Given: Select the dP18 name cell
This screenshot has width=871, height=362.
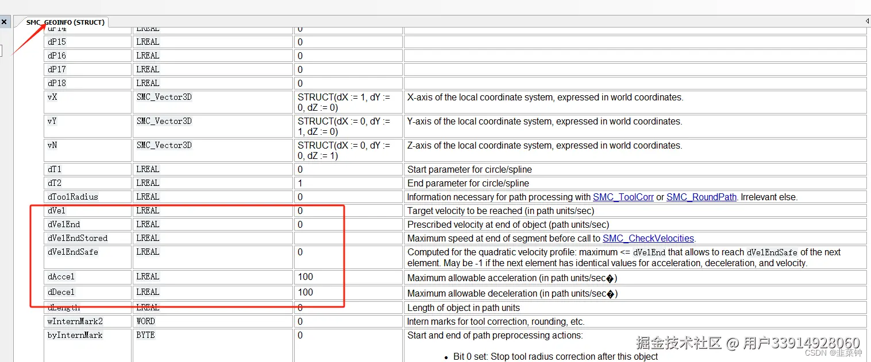Looking at the screenshot, I should pos(88,83).
